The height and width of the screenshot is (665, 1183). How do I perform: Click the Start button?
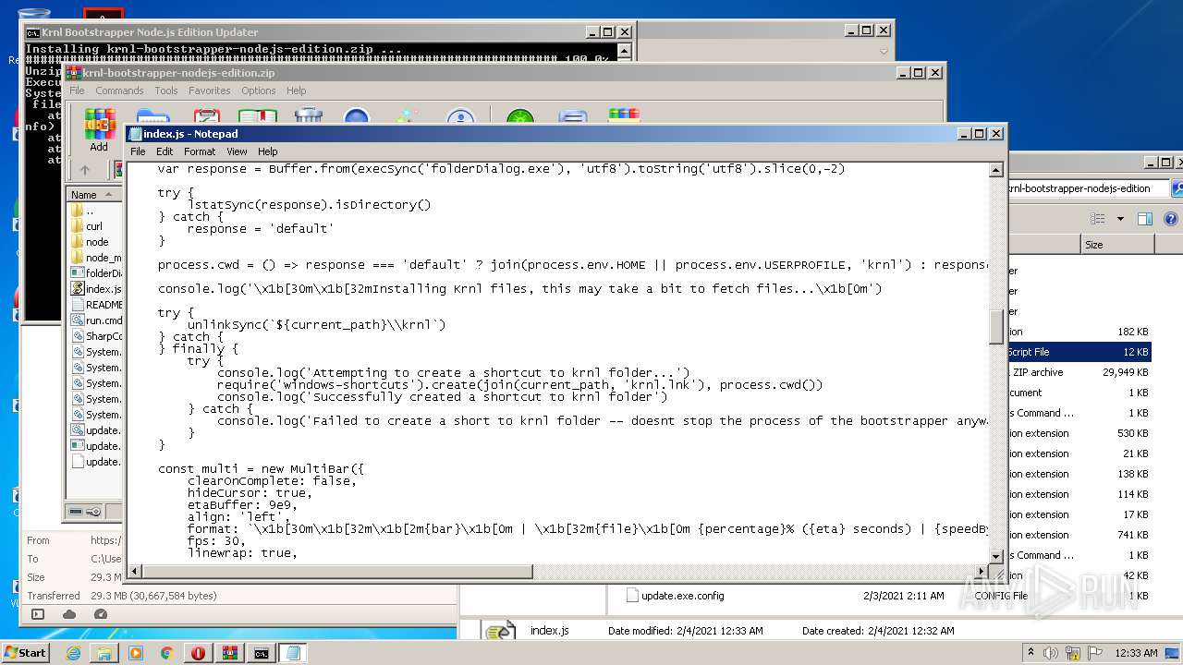pyautogui.click(x=26, y=653)
